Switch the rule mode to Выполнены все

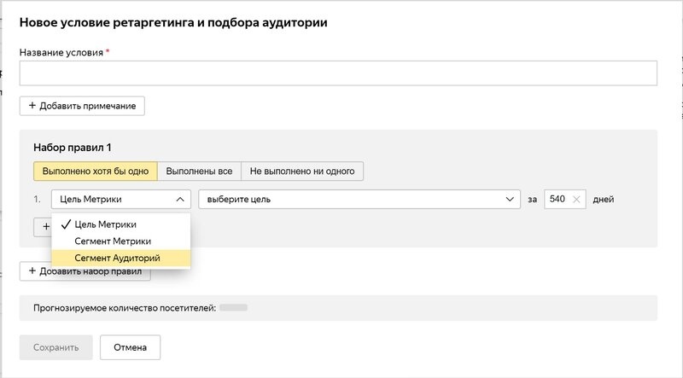click(200, 171)
